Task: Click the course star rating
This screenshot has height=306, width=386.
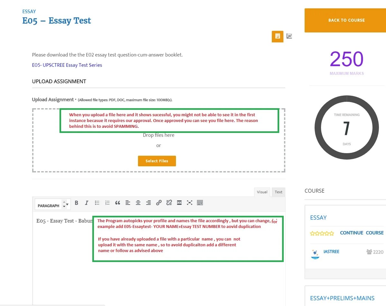Action: click(x=322, y=233)
